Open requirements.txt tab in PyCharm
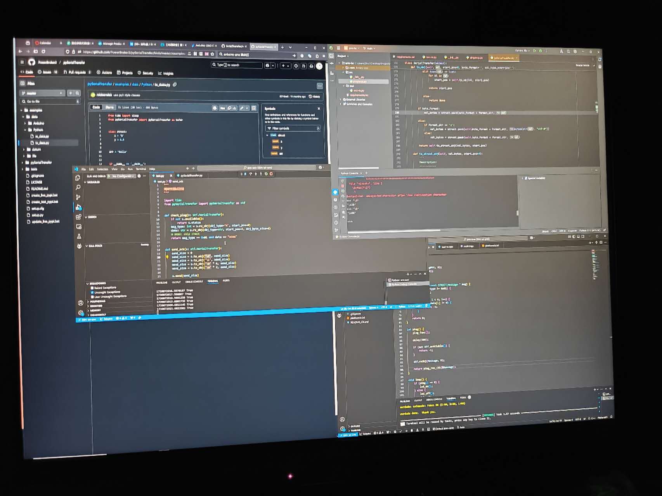 point(404,57)
